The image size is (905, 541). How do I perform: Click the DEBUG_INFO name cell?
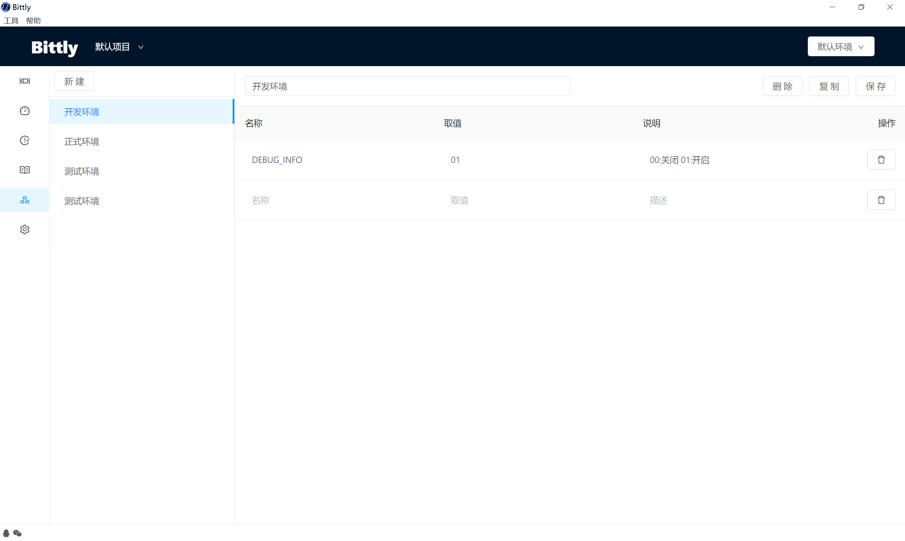277,160
